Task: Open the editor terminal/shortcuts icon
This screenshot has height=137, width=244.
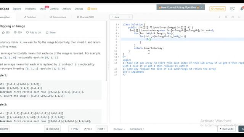Action: 239,17
